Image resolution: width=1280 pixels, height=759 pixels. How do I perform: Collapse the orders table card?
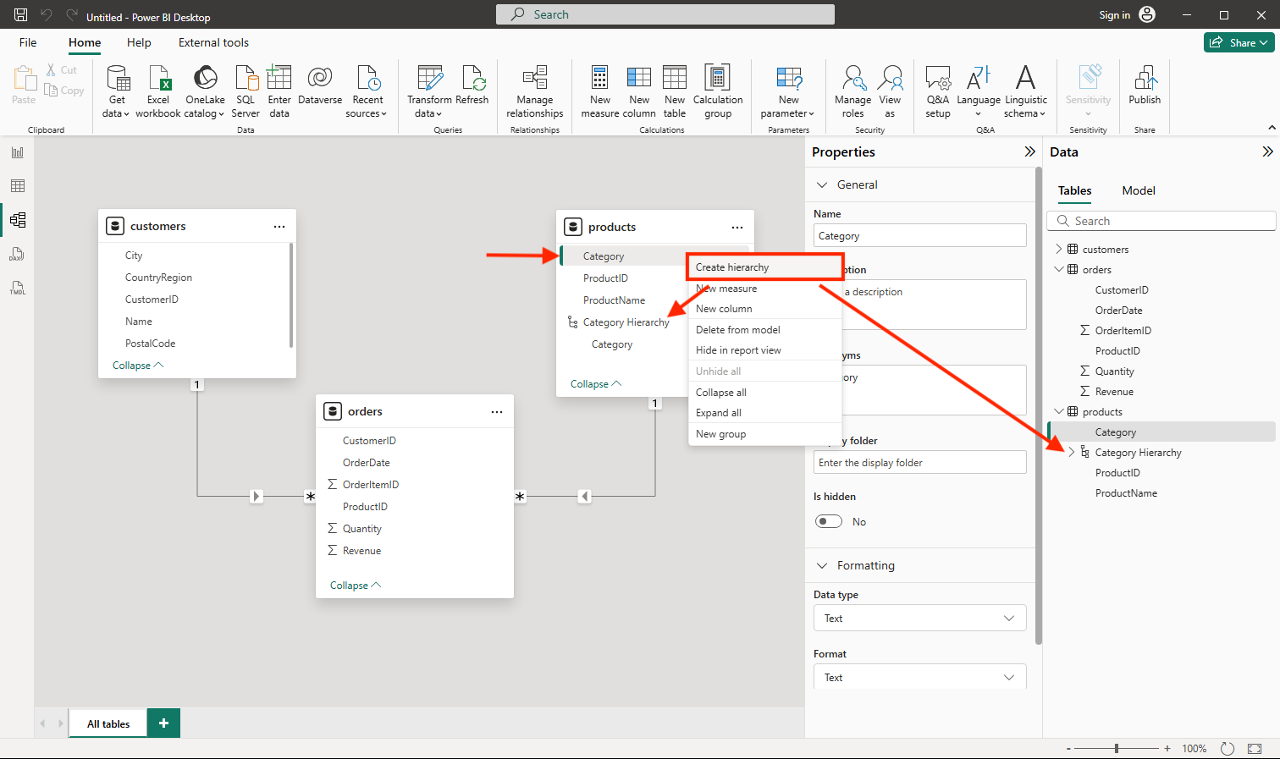(x=356, y=586)
